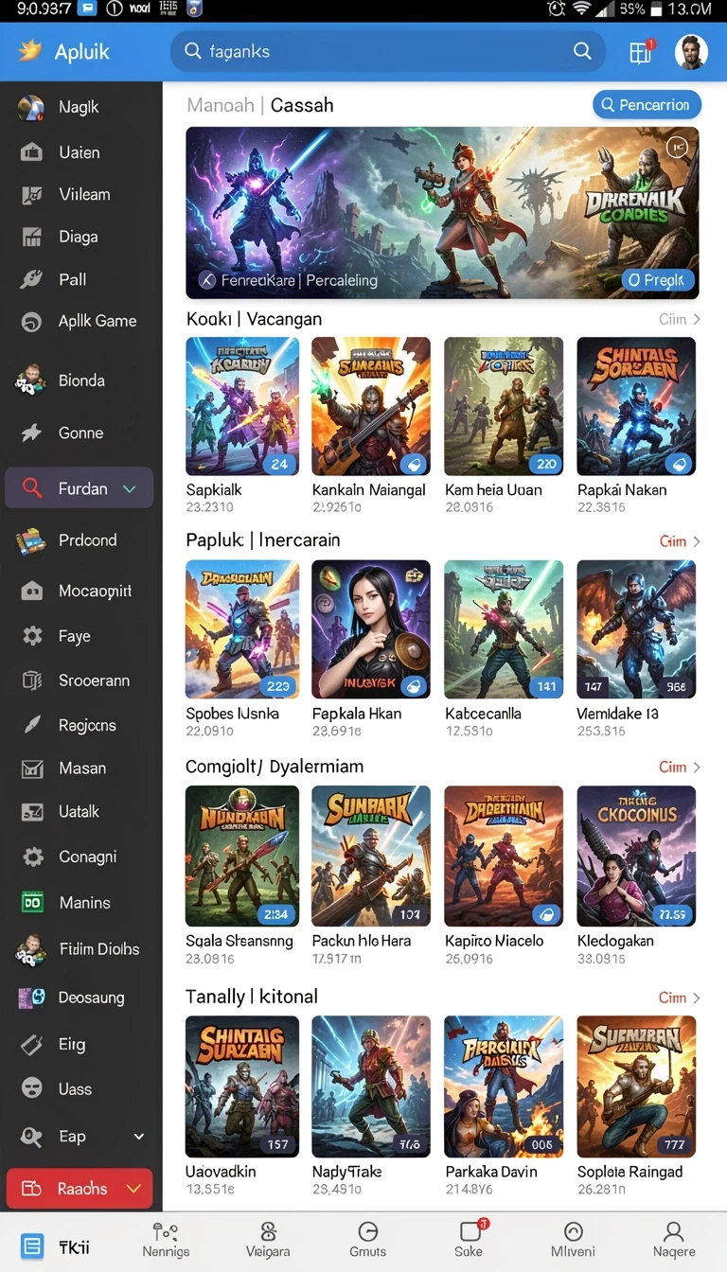
Task: Select the Mocaopniit sidebar icon
Action: tap(31, 592)
